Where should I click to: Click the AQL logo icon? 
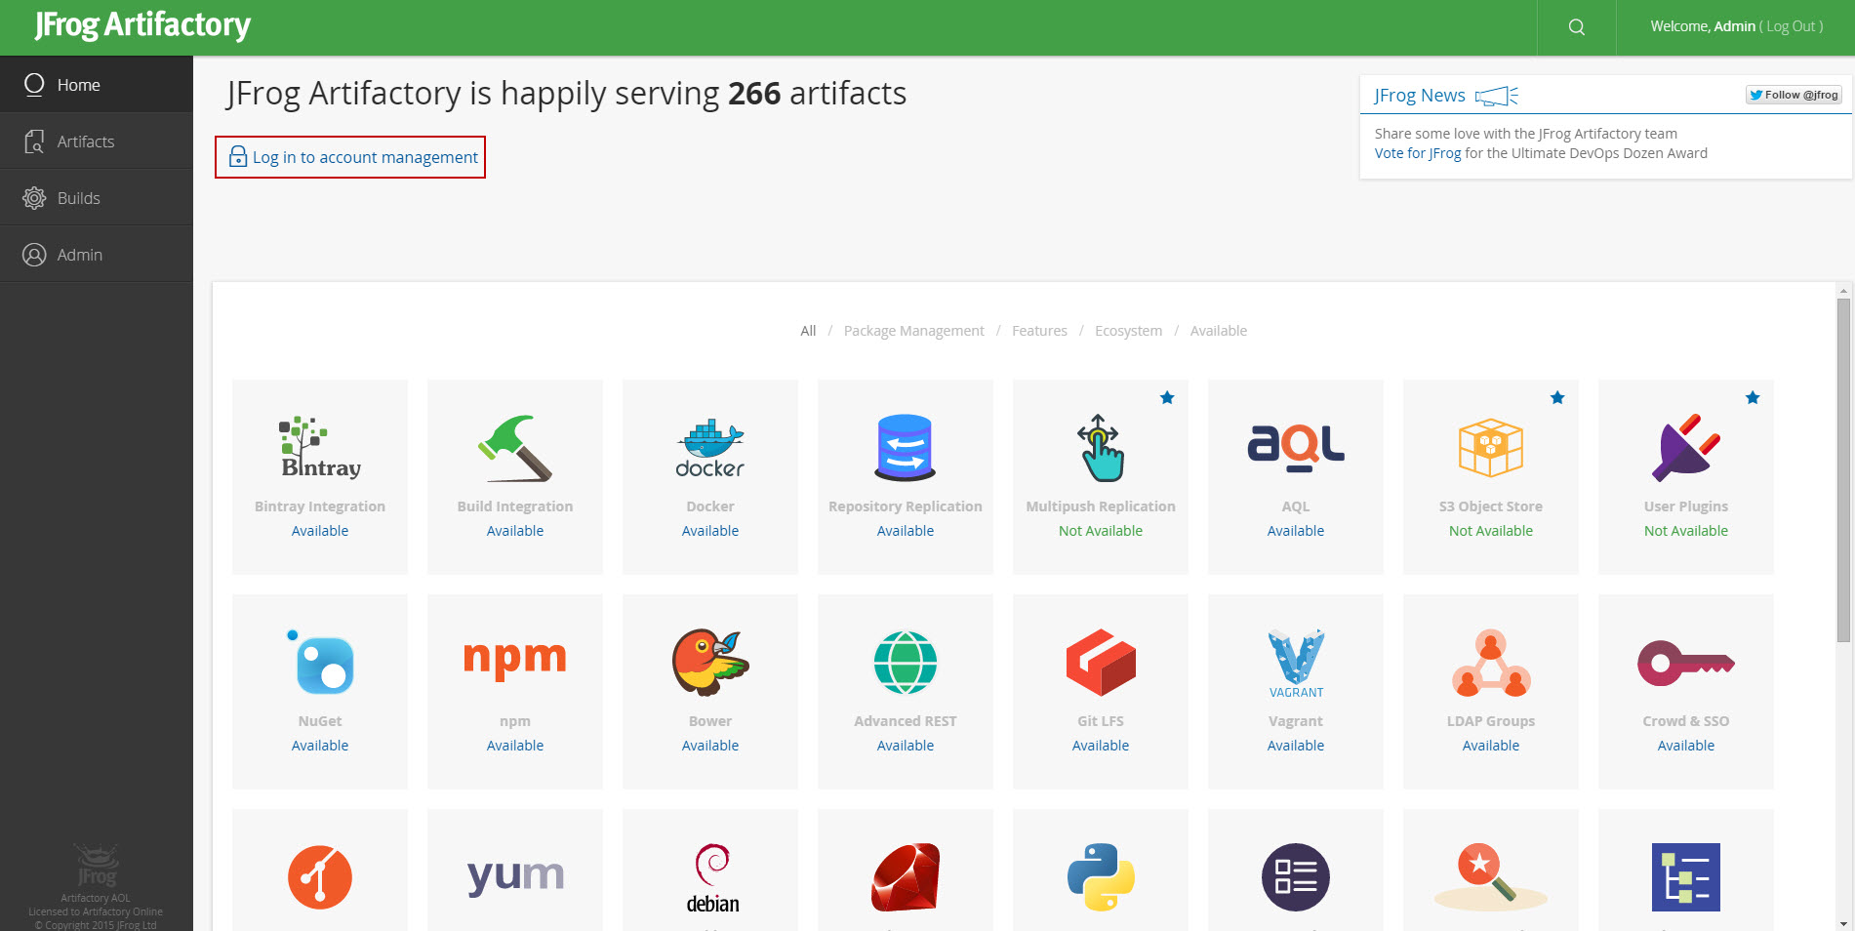(1295, 447)
